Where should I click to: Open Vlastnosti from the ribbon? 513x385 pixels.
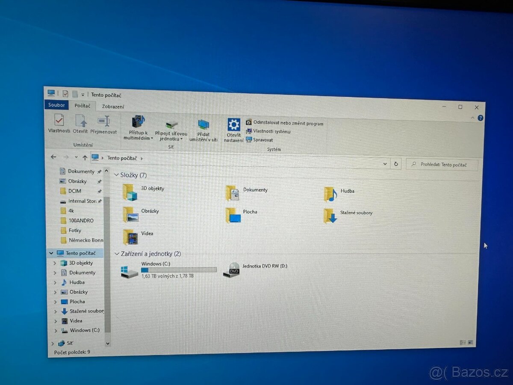click(x=59, y=125)
